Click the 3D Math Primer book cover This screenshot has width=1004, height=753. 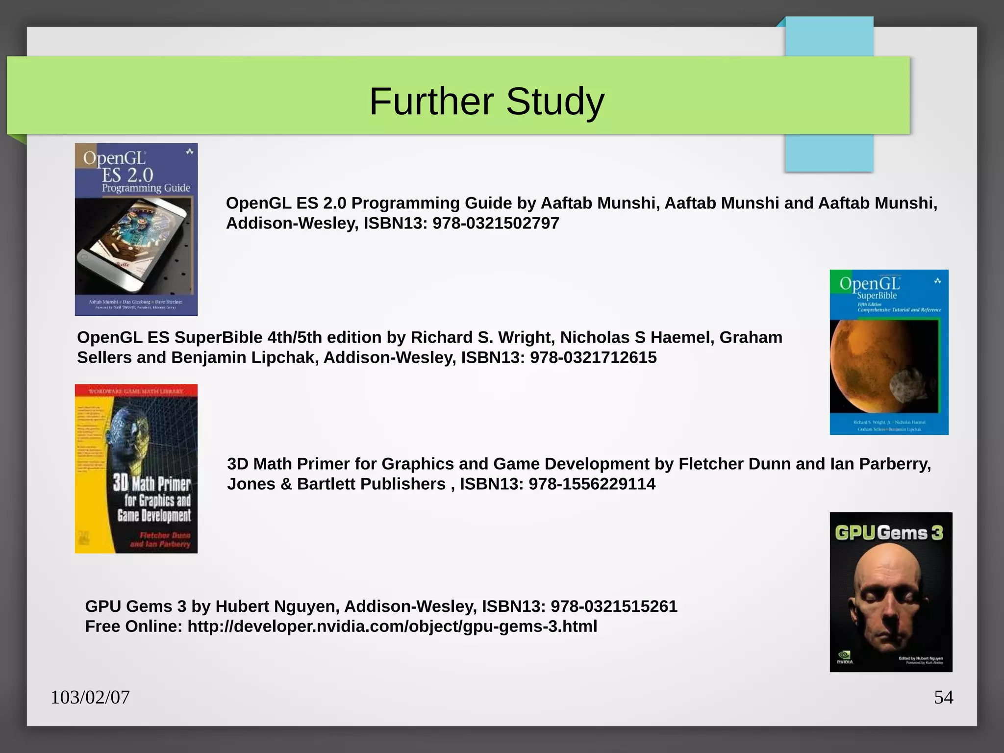[136, 468]
